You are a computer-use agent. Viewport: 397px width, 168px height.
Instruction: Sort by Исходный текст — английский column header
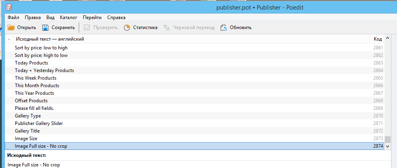click(x=192, y=39)
